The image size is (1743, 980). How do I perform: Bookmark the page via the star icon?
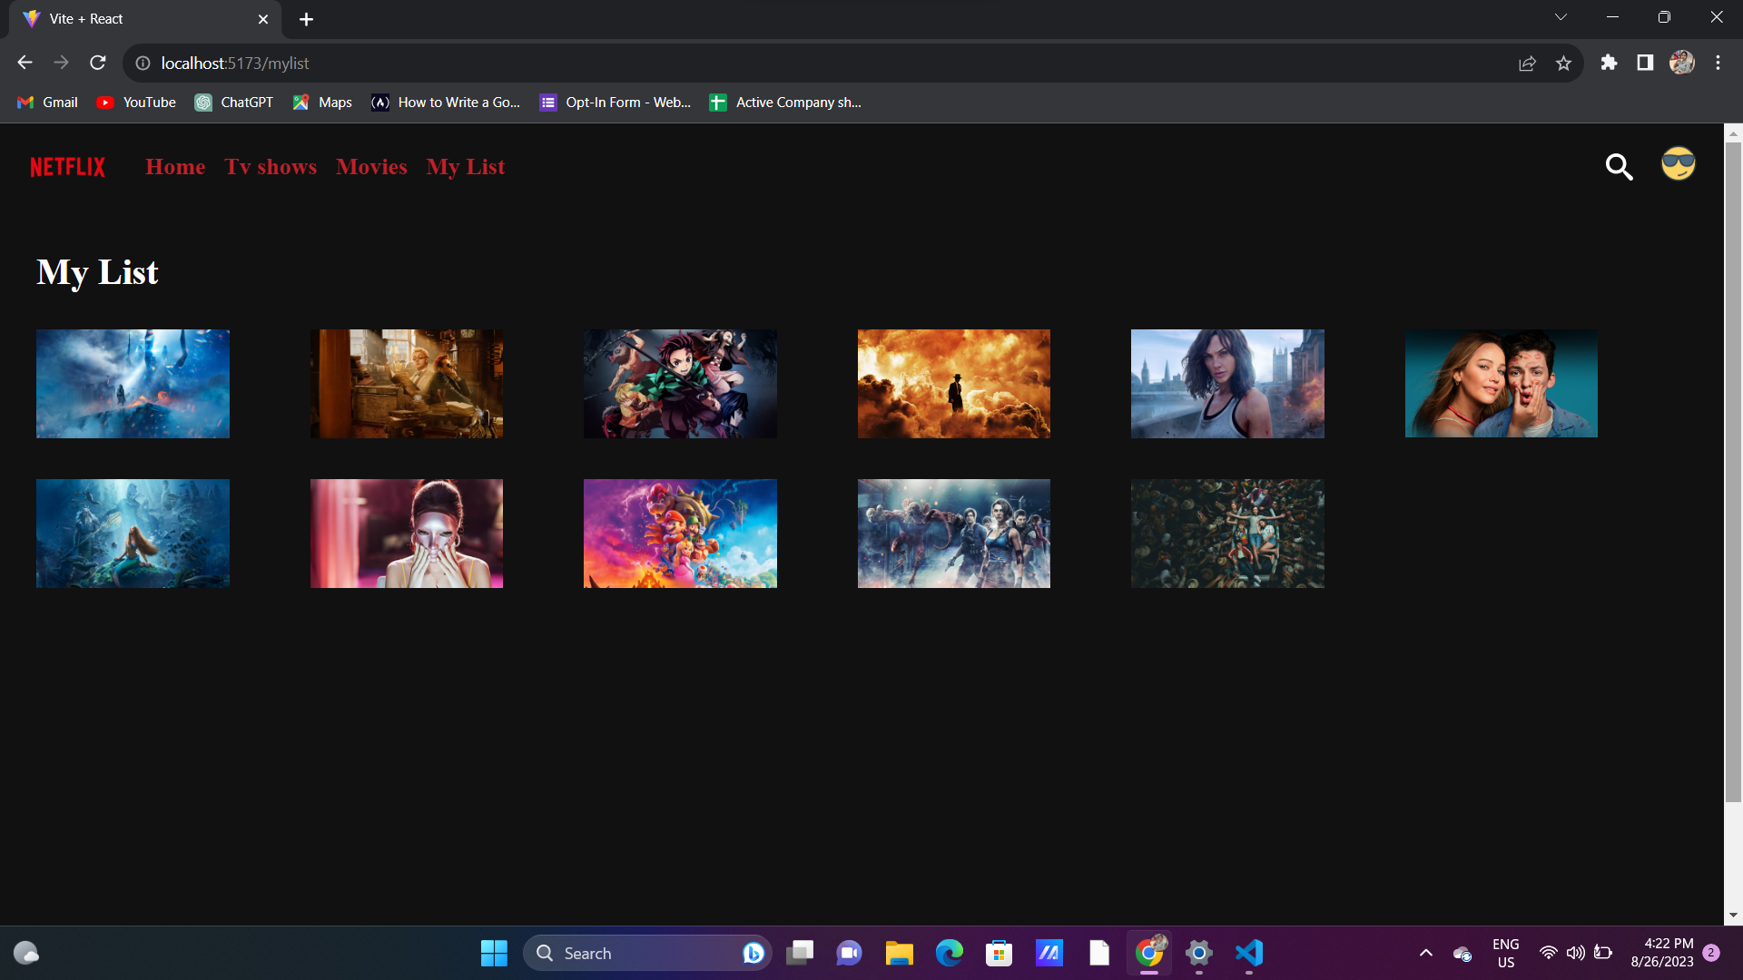pos(1564,64)
